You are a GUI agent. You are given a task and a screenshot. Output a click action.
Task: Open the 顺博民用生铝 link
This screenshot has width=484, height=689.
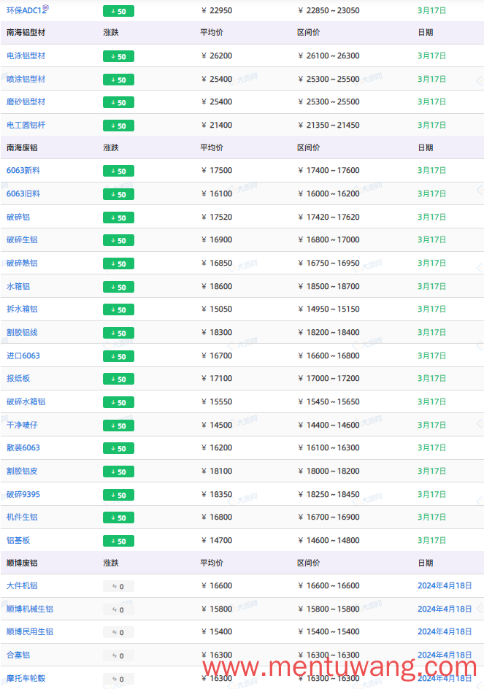[x=30, y=632]
